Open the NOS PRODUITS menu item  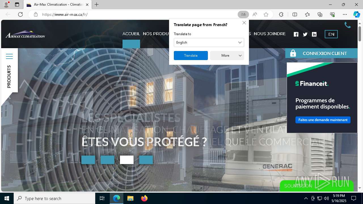[156, 34]
